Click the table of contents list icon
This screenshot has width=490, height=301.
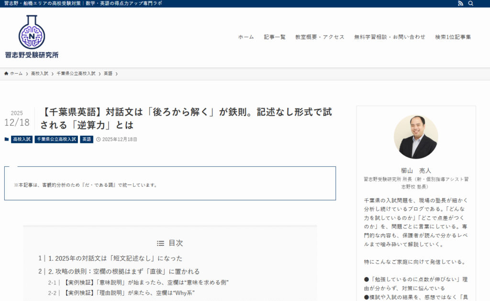[x=161, y=243]
